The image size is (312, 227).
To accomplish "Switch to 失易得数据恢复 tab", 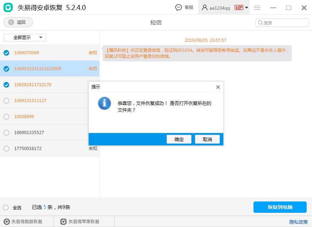I will coord(27,222).
